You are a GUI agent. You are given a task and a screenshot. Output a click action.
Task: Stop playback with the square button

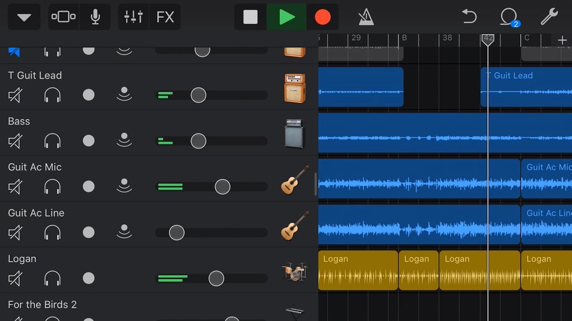(250, 17)
